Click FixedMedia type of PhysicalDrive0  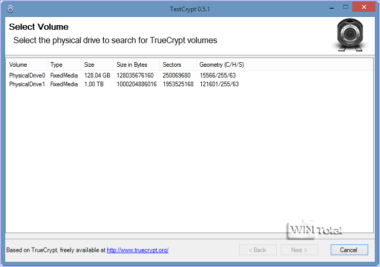click(64, 75)
